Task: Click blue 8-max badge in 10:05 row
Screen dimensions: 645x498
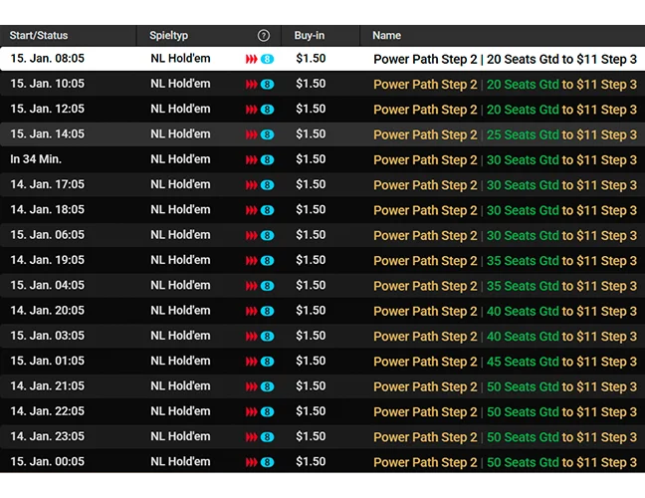Action: tap(267, 85)
